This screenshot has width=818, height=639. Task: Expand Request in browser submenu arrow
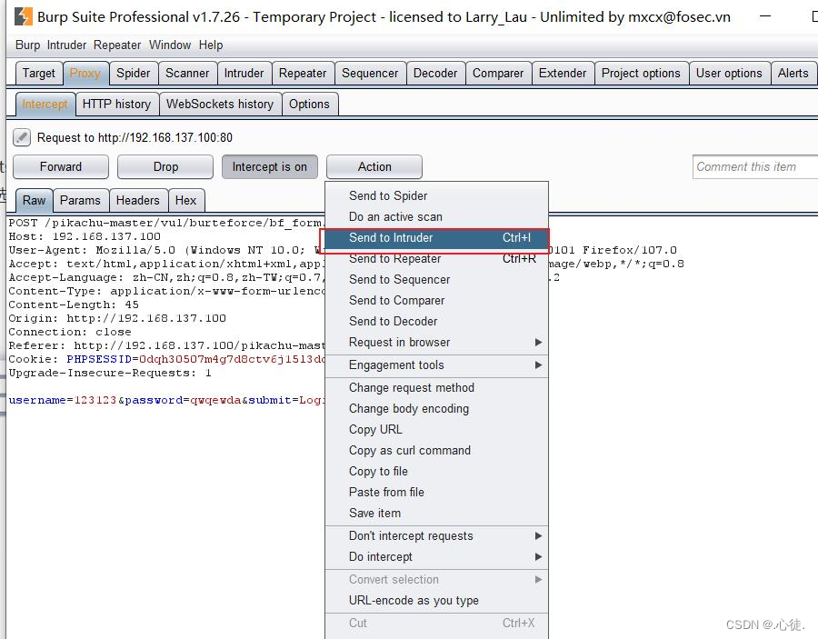538,342
